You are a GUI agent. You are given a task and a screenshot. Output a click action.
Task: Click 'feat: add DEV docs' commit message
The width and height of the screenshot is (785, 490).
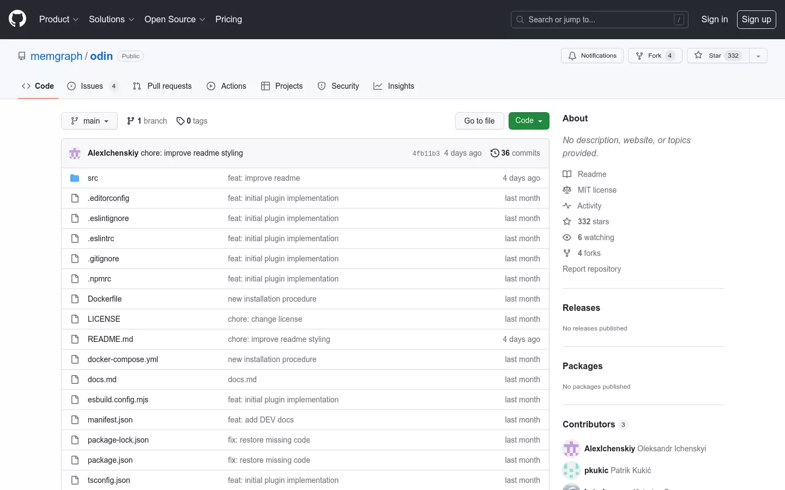(x=261, y=420)
